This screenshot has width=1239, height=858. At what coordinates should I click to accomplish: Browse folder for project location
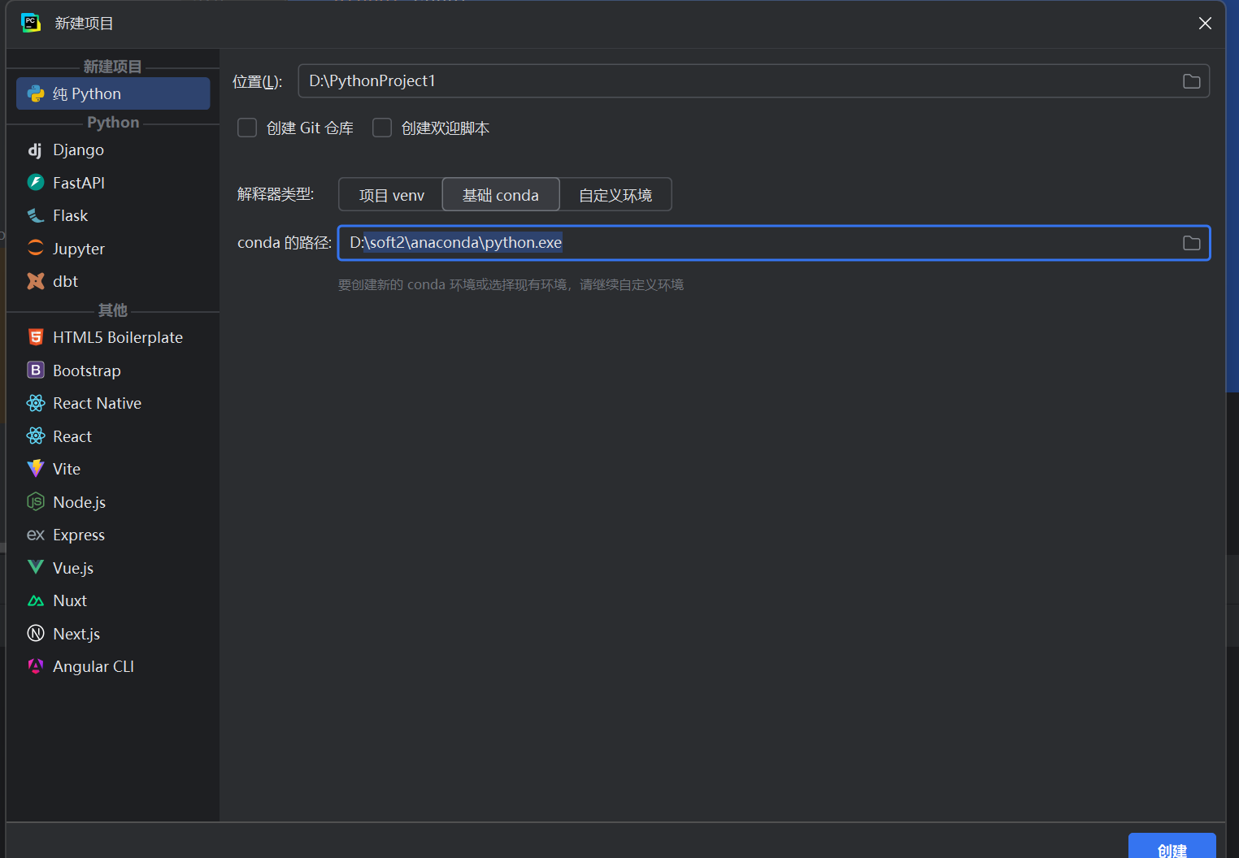tap(1192, 81)
